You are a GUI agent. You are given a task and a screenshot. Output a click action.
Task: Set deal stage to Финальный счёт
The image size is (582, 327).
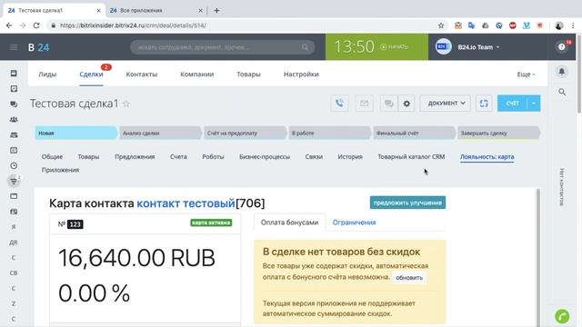tap(414, 133)
